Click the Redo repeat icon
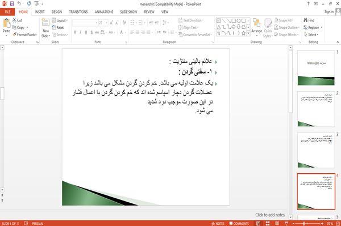The width and height of the screenshot is (341, 226). (29, 4)
